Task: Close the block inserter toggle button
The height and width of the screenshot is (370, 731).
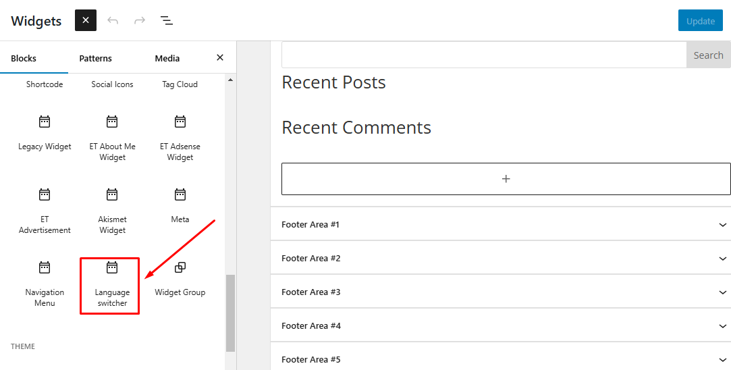Action: pyautogui.click(x=86, y=21)
